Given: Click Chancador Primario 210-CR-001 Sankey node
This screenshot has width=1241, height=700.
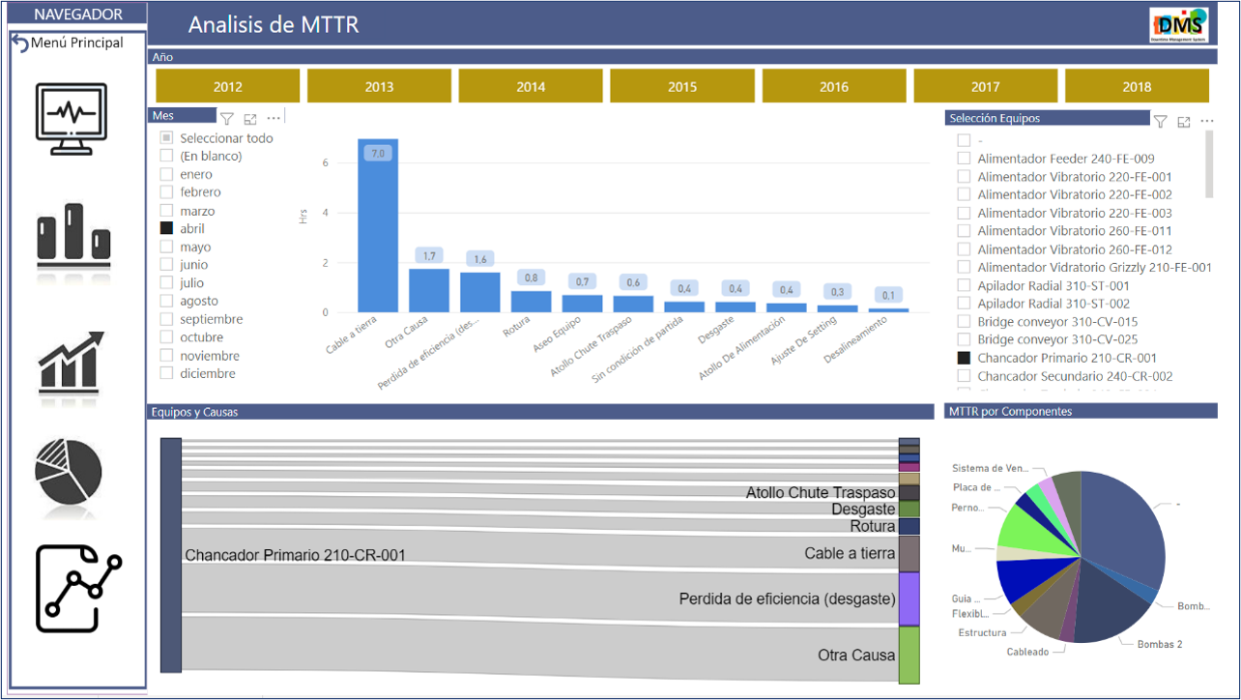Looking at the screenshot, I should pyautogui.click(x=171, y=555).
